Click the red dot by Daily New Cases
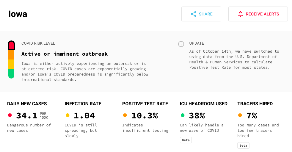Image resolution: width=292 pixels, height=152 pixels. tap(10, 115)
